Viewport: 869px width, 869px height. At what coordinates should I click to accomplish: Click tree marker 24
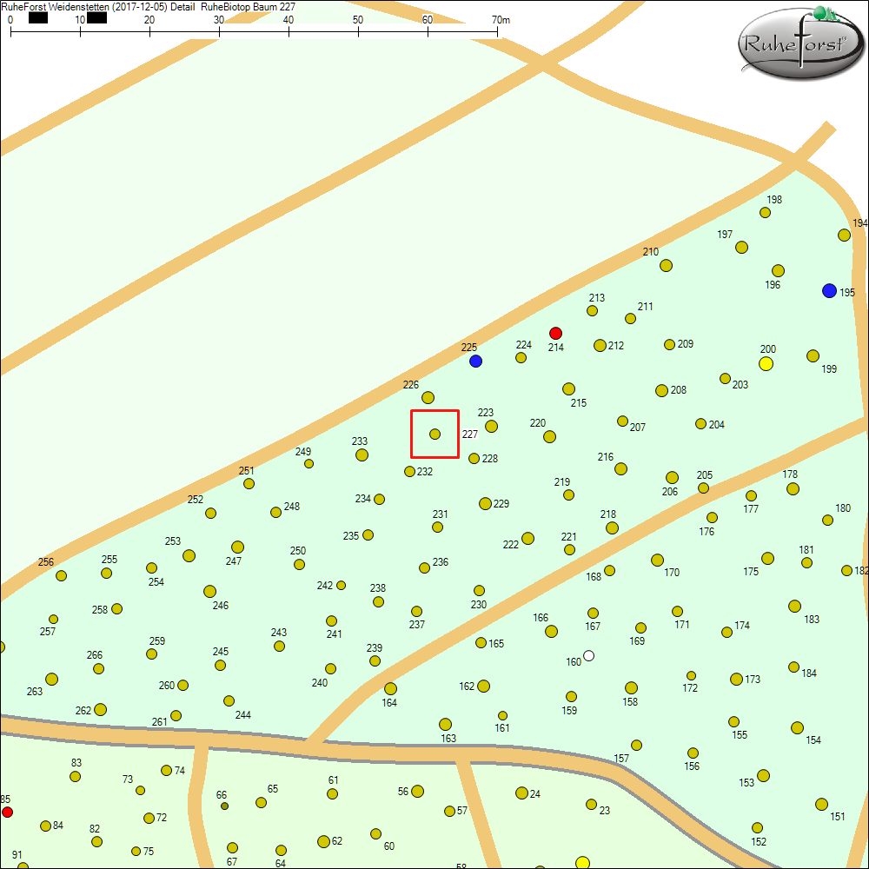click(x=521, y=793)
